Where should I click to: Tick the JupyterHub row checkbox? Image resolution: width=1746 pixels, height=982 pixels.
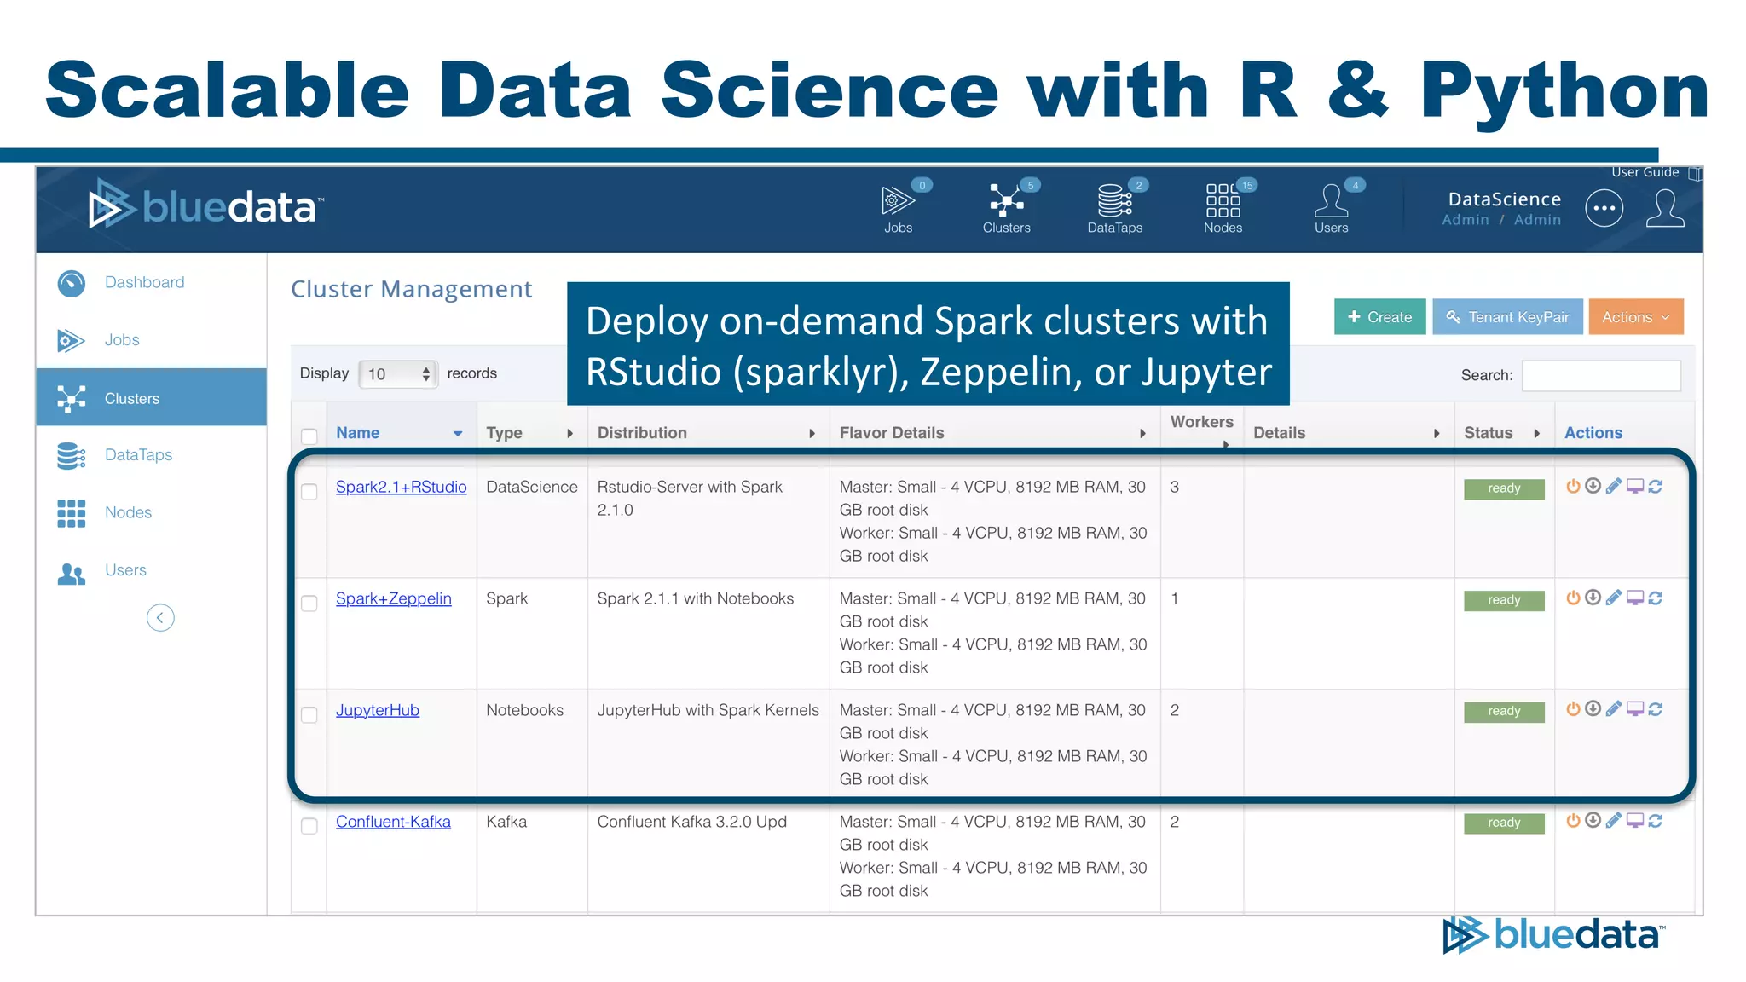pos(309,714)
